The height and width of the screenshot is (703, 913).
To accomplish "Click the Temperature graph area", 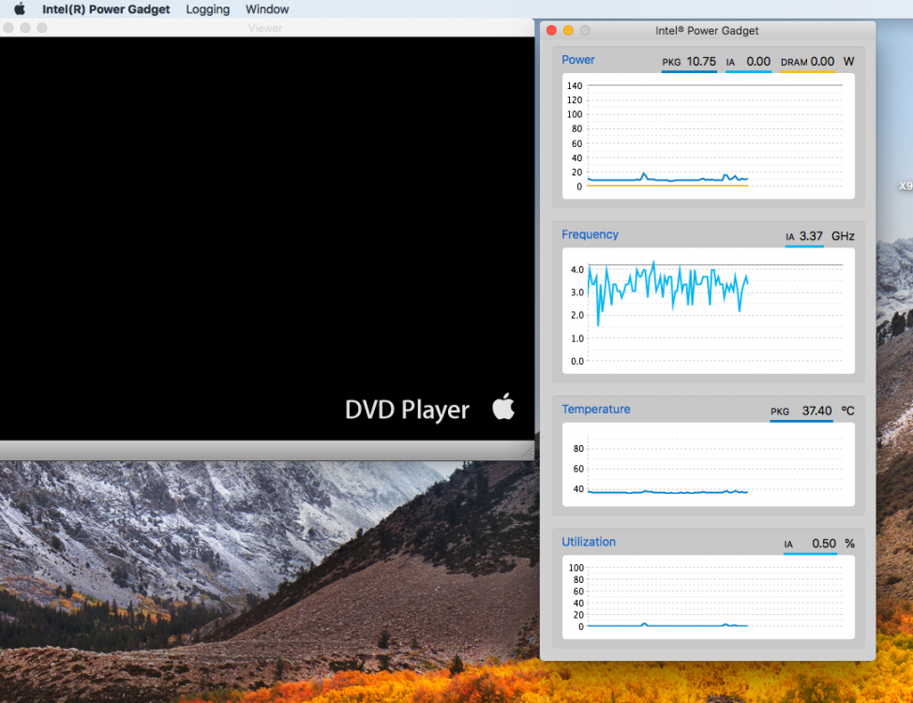I will (x=708, y=464).
